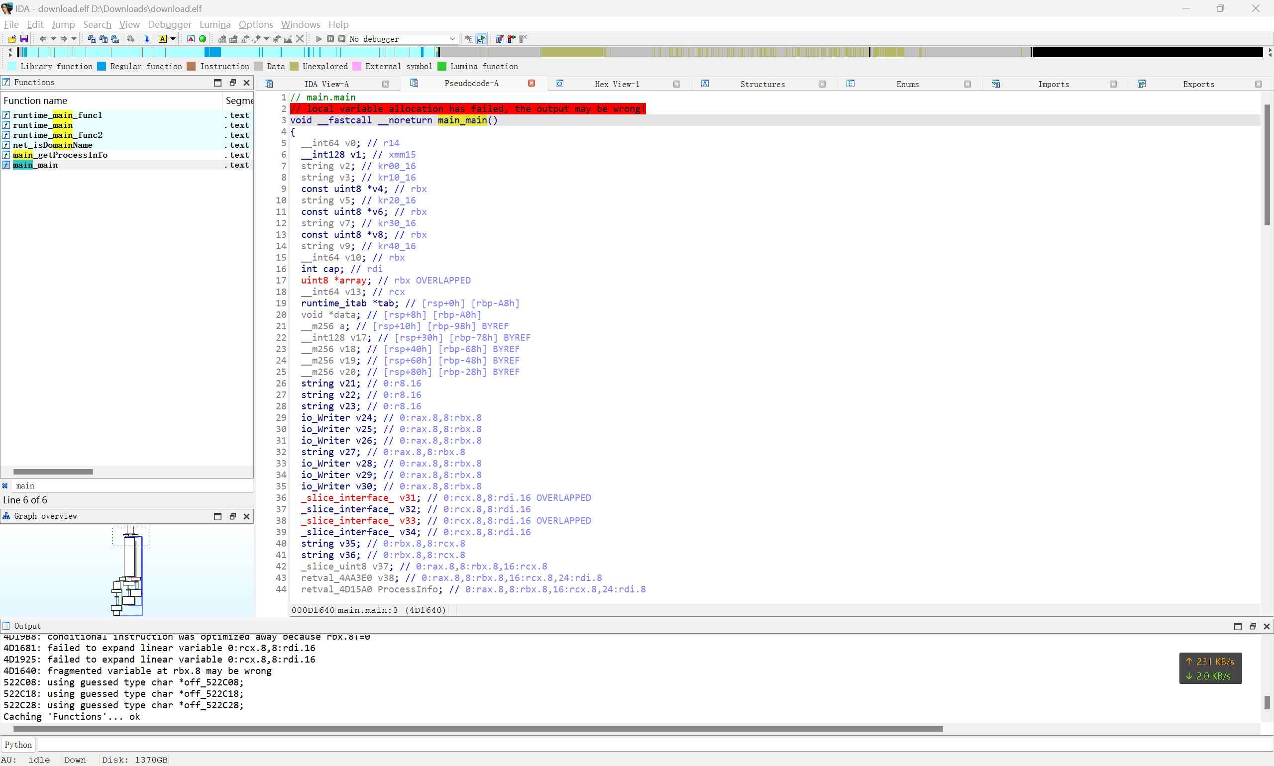This screenshot has width=1274, height=766.
Task: Click the search text binoculars icon
Action: [x=104, y=39]
